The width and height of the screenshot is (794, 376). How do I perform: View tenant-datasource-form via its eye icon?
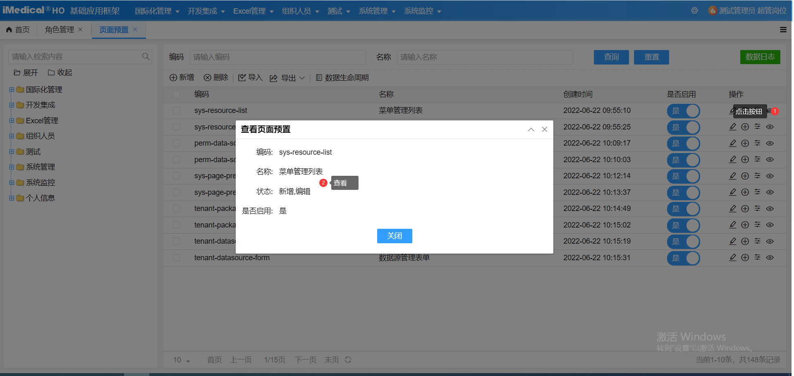770,258
